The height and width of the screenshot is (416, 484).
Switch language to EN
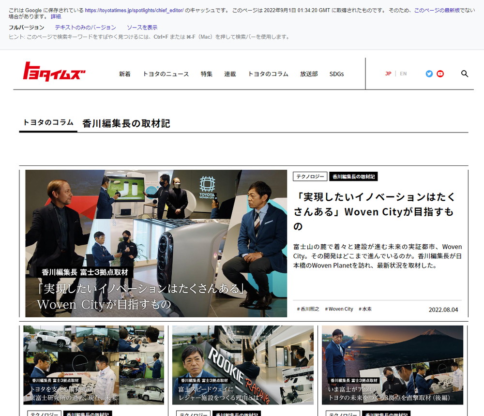403,74
